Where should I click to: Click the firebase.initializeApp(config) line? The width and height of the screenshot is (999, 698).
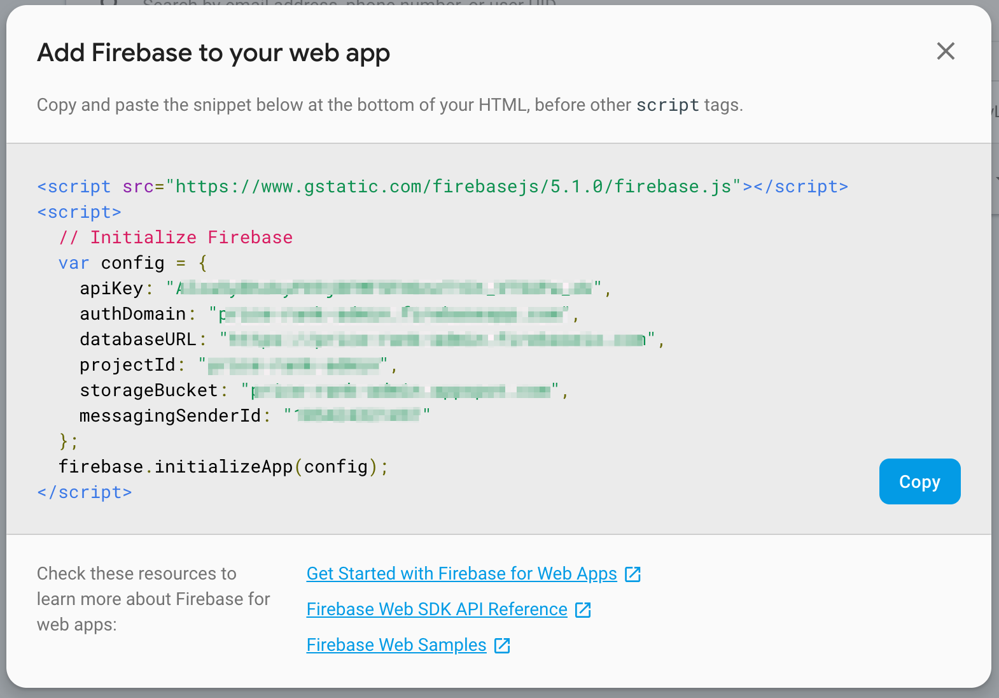(x=223, y=467)
